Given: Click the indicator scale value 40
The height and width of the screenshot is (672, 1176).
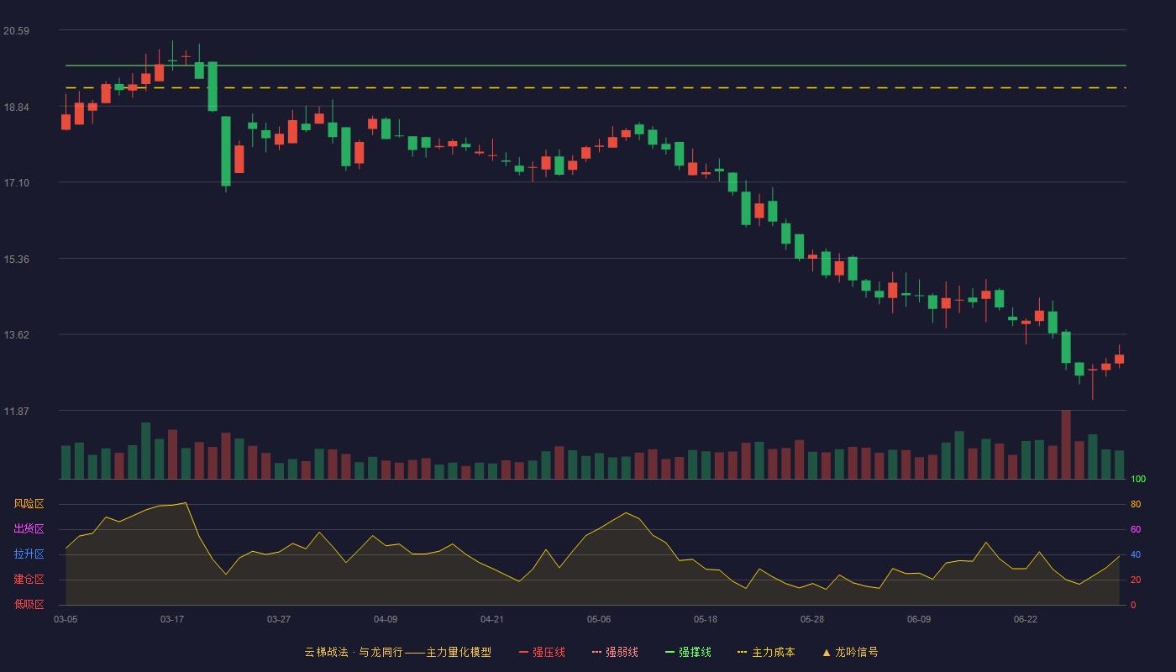Looking at the screenshot, I should coord(1136,554).
